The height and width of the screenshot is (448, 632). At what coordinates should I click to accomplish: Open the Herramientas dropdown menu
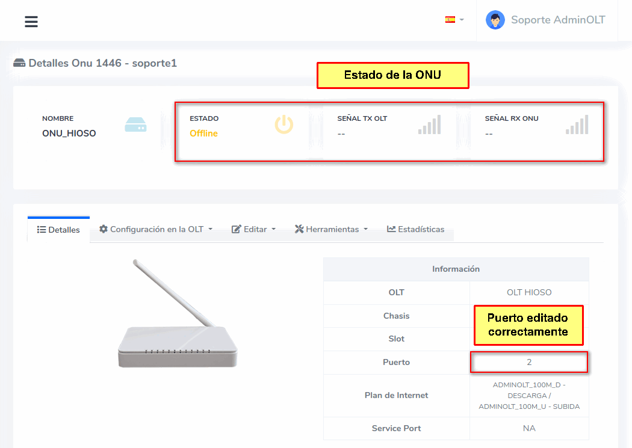click(x=330, y=229)
